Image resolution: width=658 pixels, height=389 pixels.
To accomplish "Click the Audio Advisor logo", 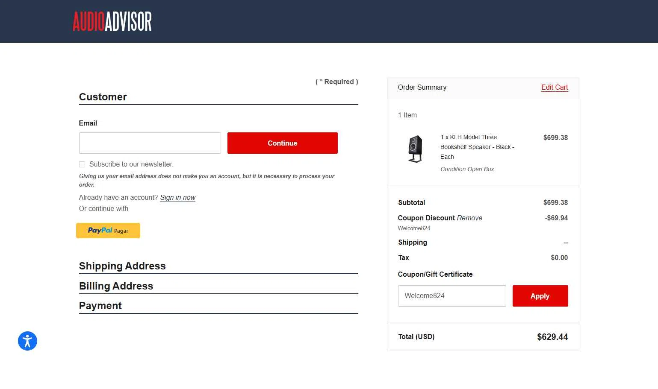I will pos(112,21).
